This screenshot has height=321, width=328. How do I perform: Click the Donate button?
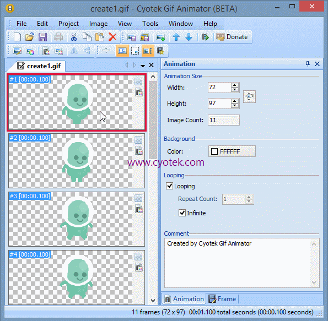pos(232,37)
